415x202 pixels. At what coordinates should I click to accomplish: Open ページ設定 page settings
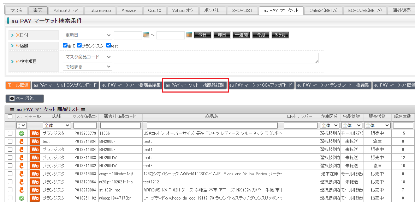coord(25,99)
